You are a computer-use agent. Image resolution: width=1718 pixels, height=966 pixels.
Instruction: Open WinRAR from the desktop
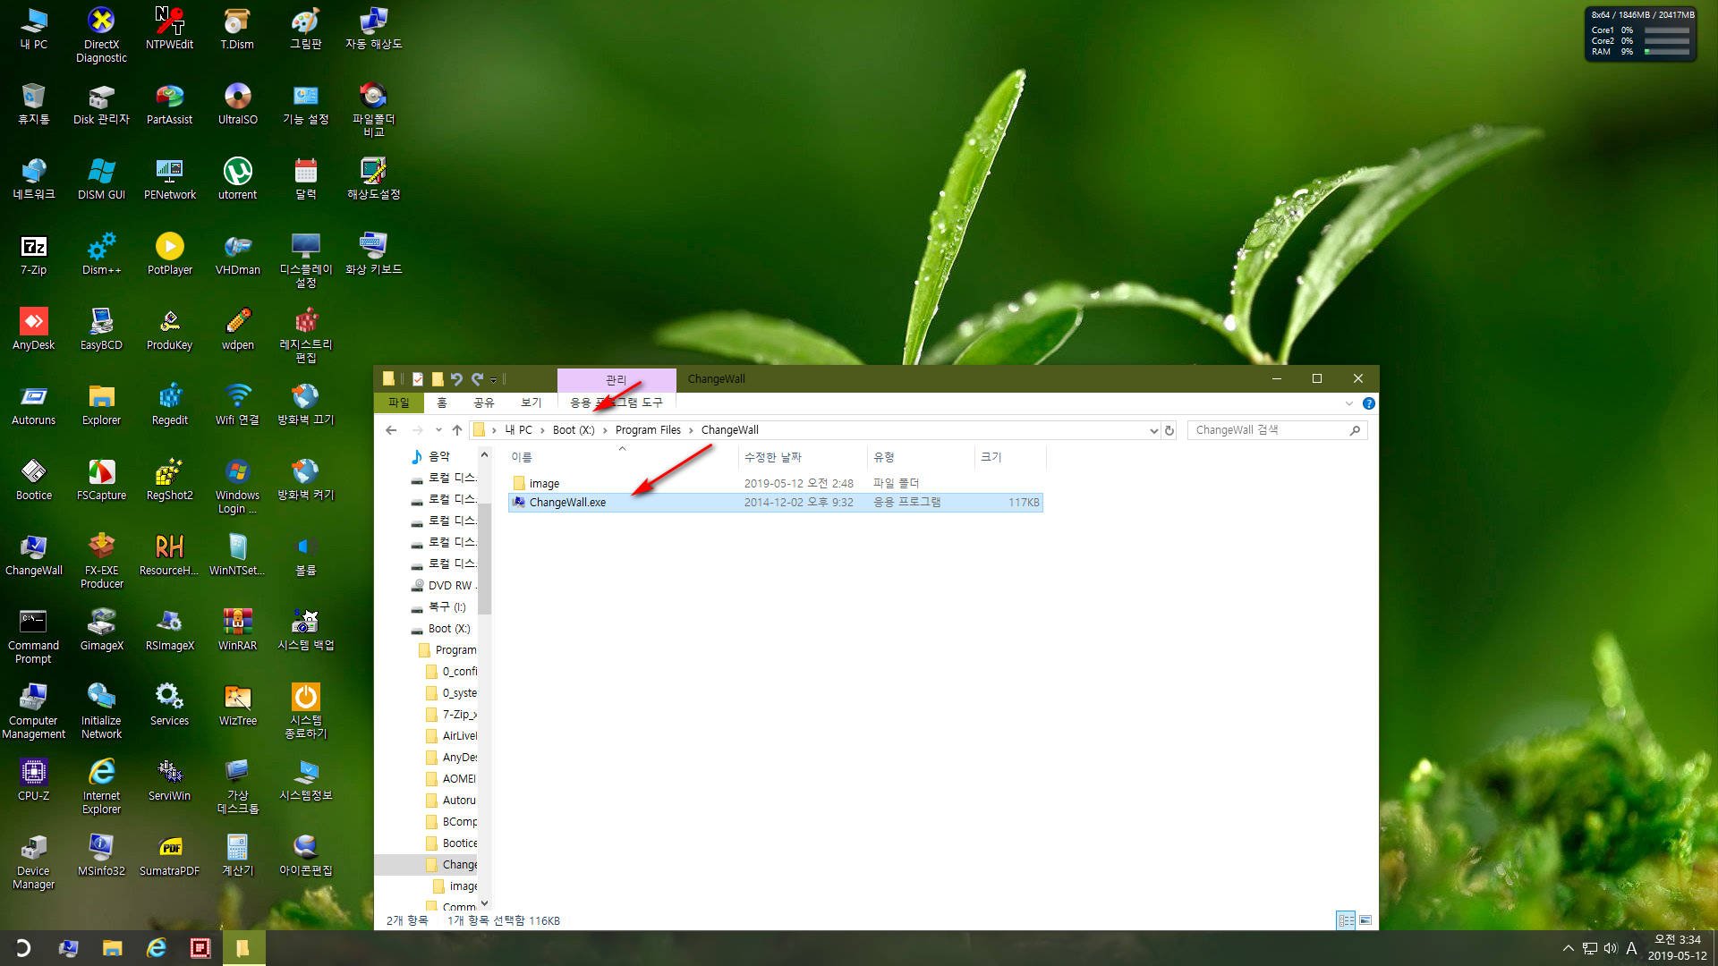click(x=237, y=630)
